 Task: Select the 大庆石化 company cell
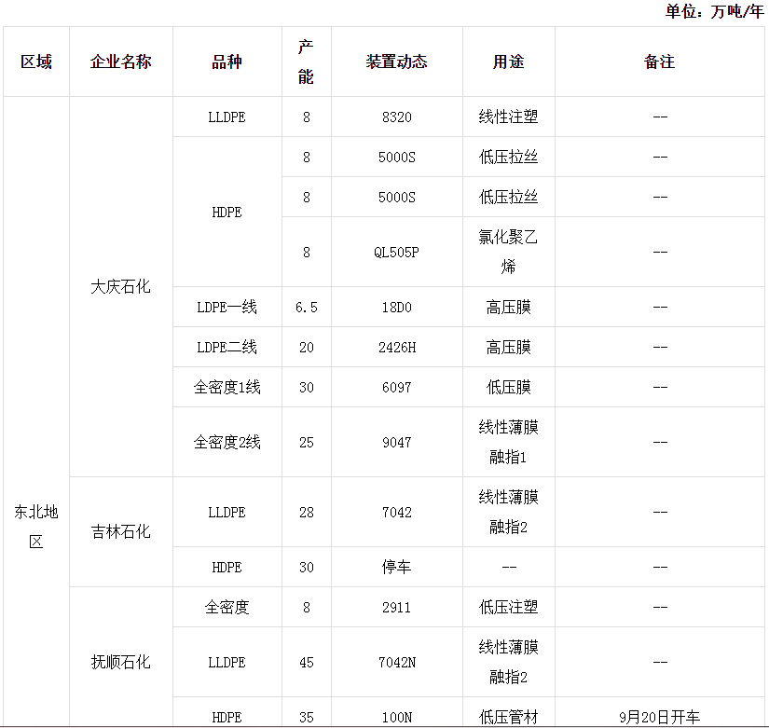coord(121,286)
